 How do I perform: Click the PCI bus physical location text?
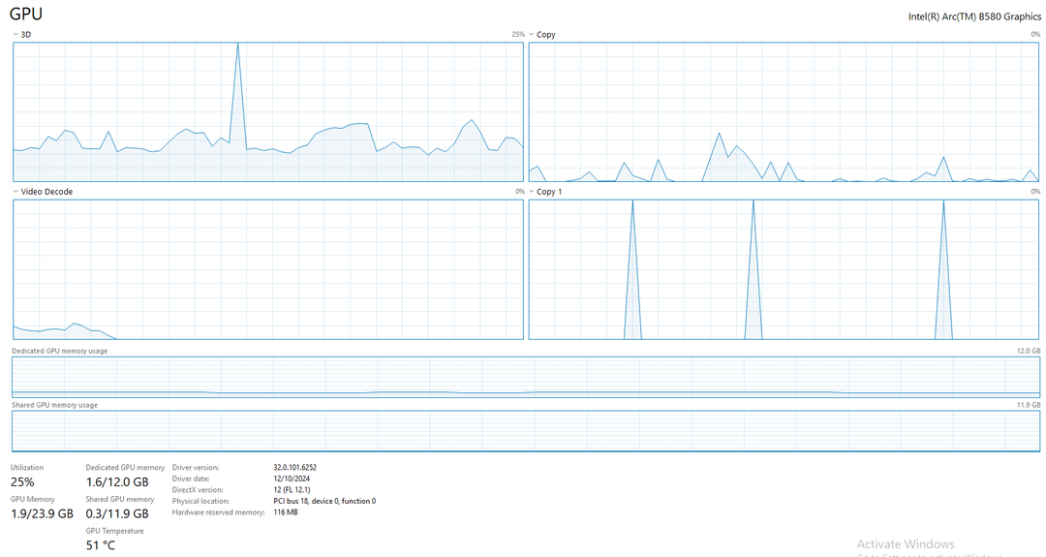(324, 501)
